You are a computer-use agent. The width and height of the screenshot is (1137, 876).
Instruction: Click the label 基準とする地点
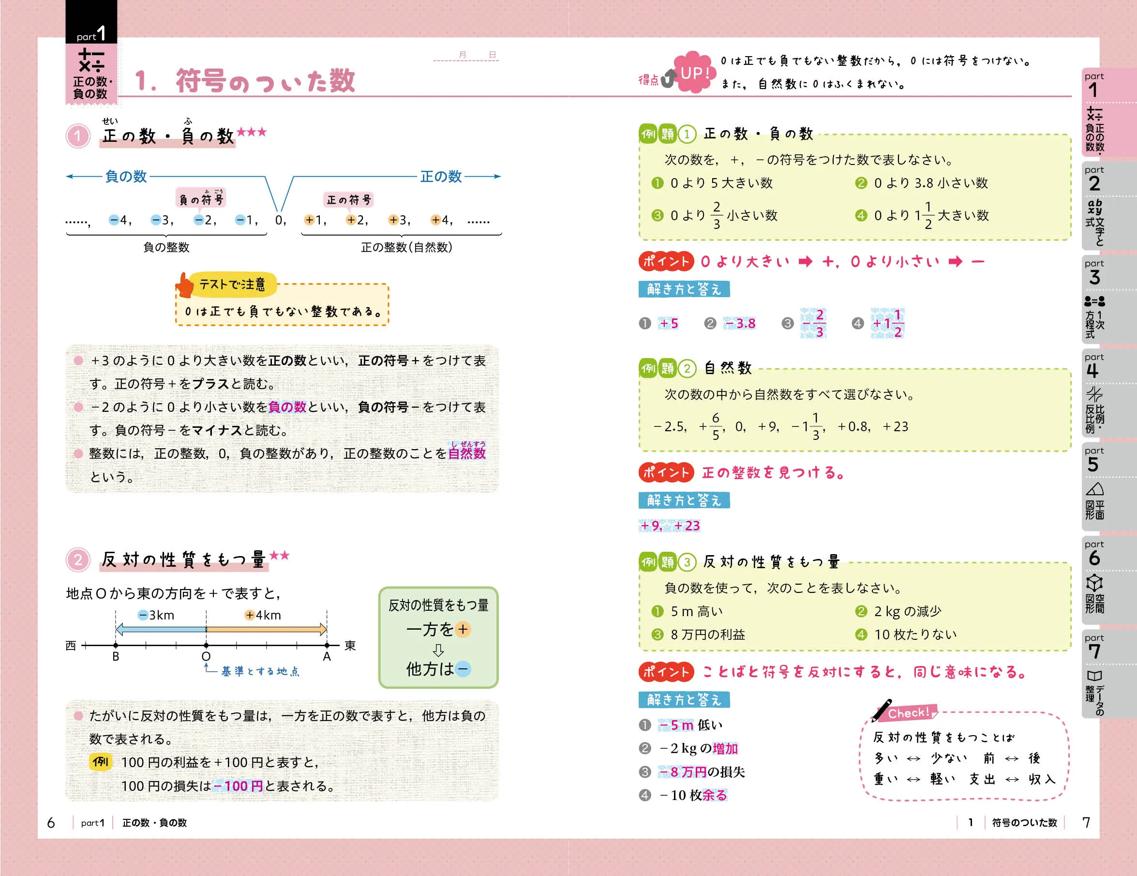(260, 671)
